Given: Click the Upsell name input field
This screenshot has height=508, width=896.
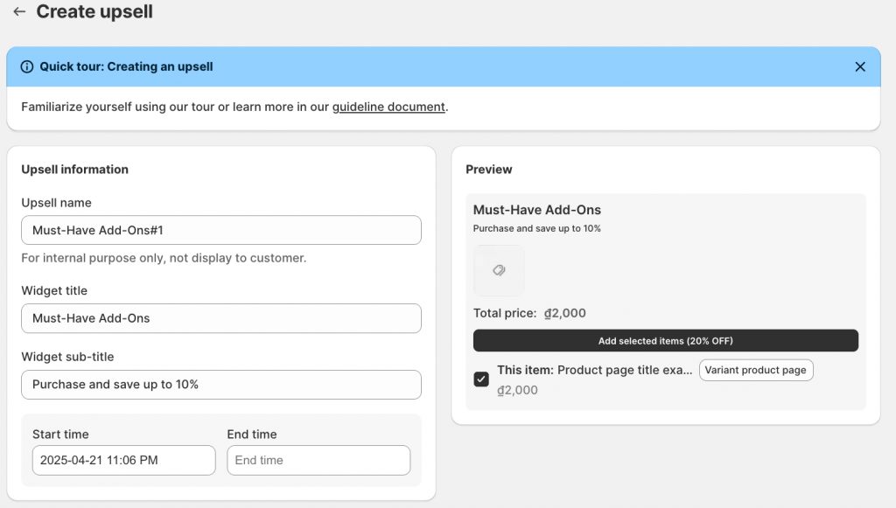Looking at the screenshot, I should click(220, 231).
